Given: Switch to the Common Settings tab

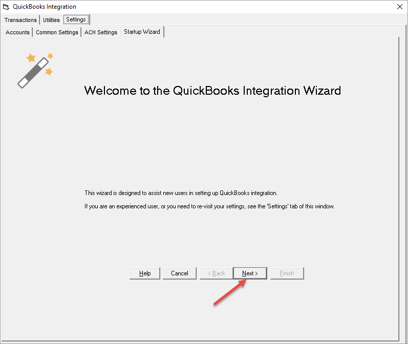Looking at the screenshot, I should 57,32.
